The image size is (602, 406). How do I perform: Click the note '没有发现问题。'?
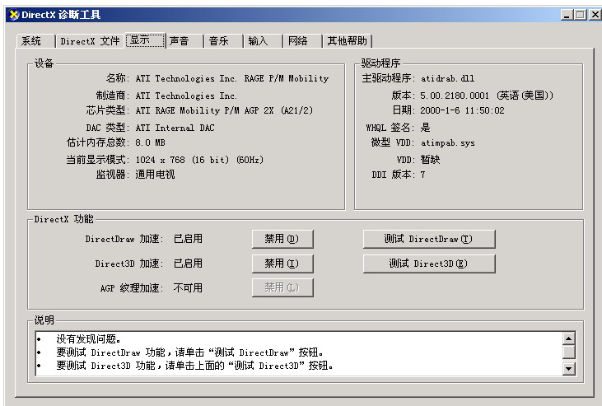pyautogui.click(x=89, y=338)
